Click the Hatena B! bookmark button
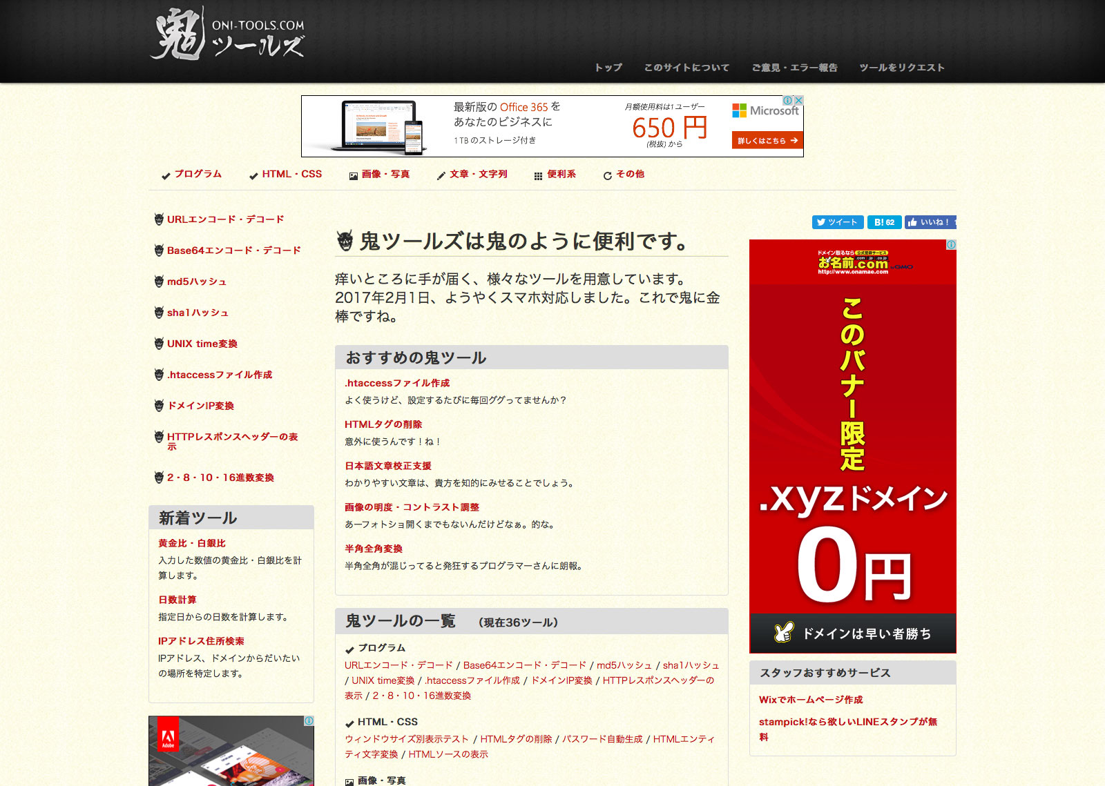 [884, 222]
